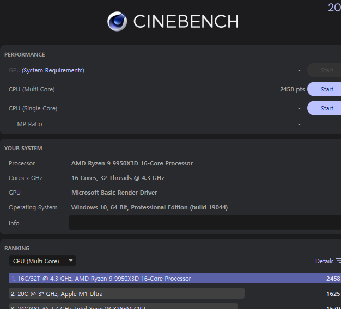Click the '16 Cores, 32 Threads @ 4.3 GHz' value
341x309 pixels.
pos(118,178)
